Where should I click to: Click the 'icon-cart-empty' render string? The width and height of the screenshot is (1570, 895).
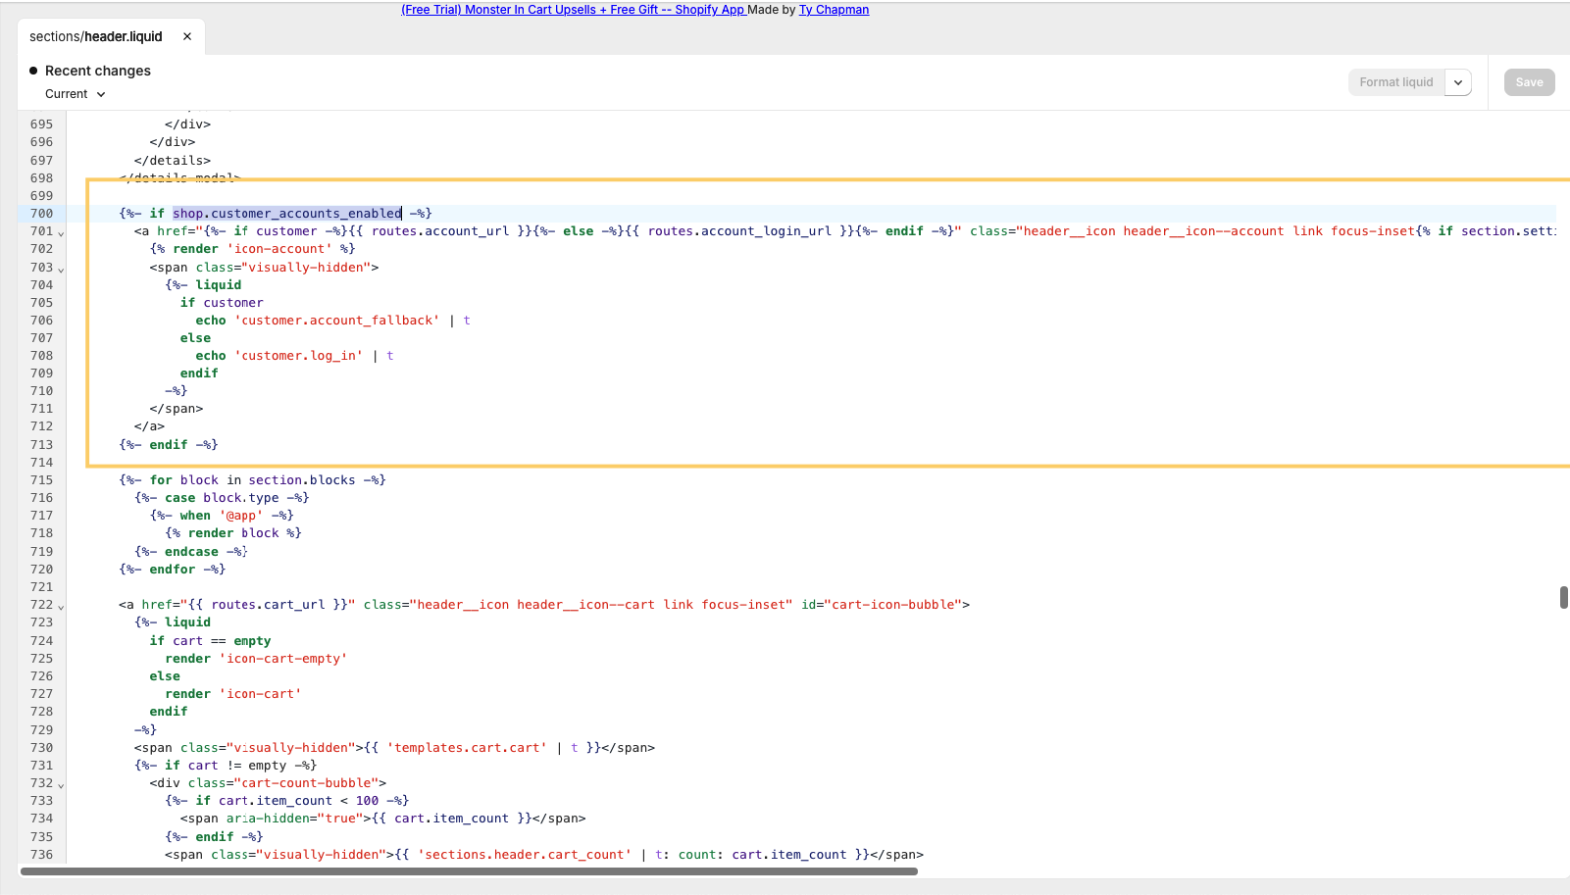[283, 659]
